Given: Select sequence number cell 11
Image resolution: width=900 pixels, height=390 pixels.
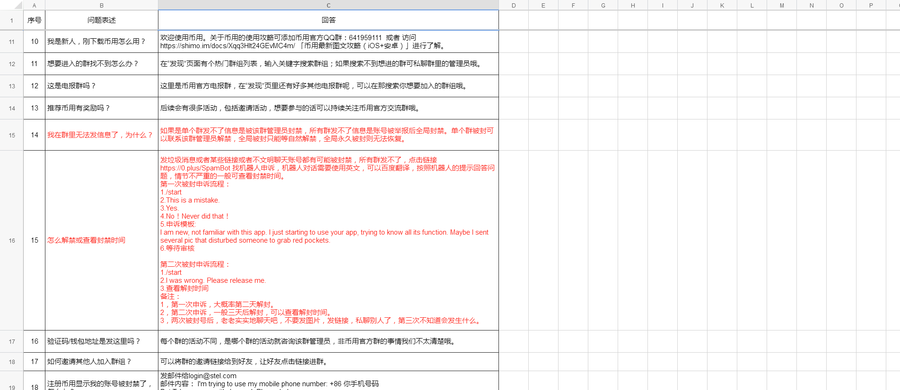Looking at the screenshot, I should pos(35,64).
